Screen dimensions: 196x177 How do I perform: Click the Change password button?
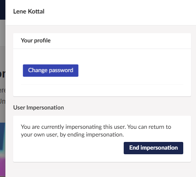click(x=51, y=71)
